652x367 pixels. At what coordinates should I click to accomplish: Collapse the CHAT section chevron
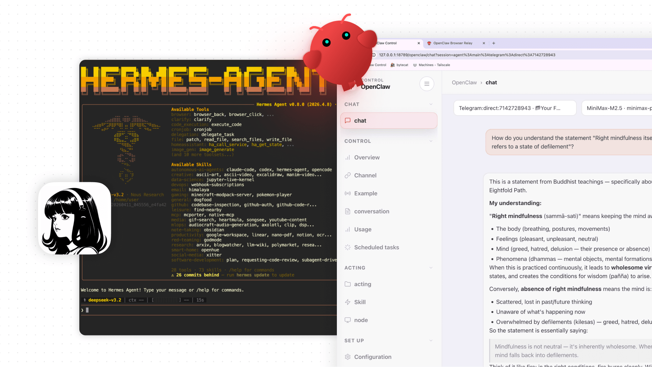pyautogui.click(x=431, y=104)
